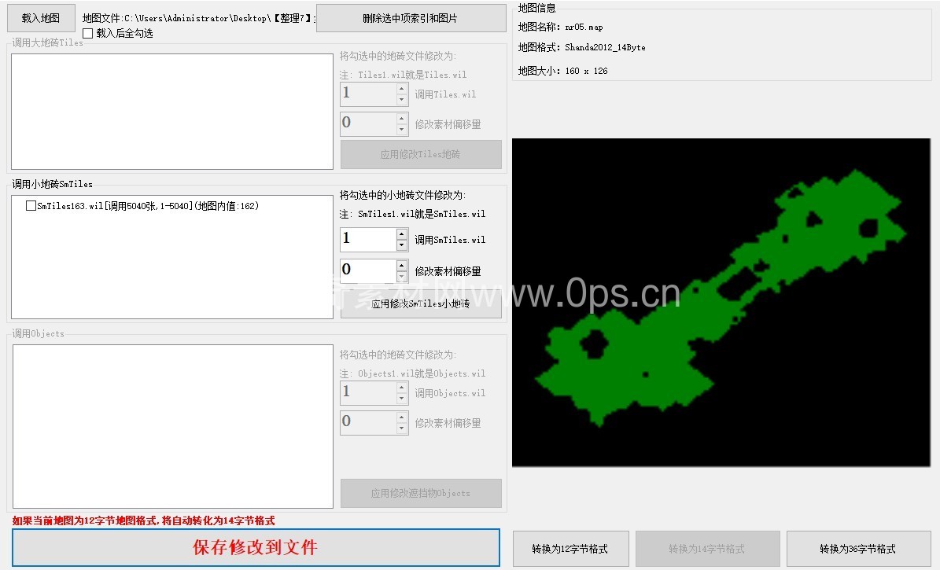The height and width of the screenshot is (570, 940).
Task: Enable the 载入后全勾选 checkbox
Action: tap(87, 34)
